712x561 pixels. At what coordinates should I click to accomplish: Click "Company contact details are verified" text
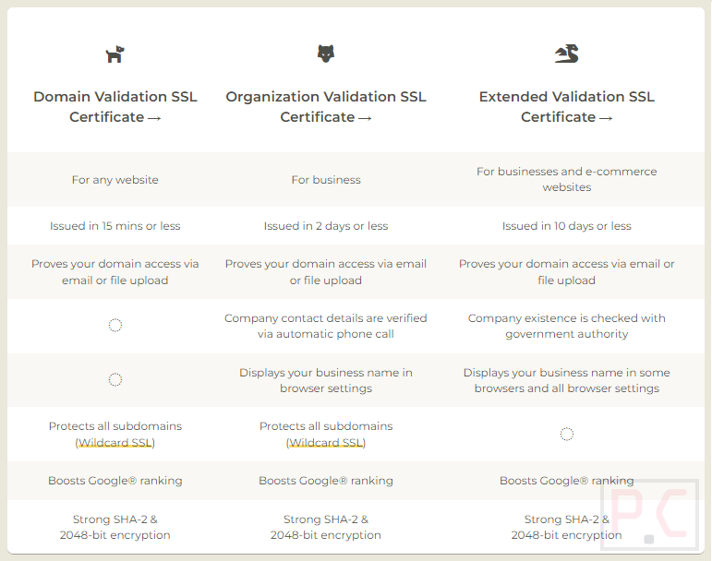[326, 318]
